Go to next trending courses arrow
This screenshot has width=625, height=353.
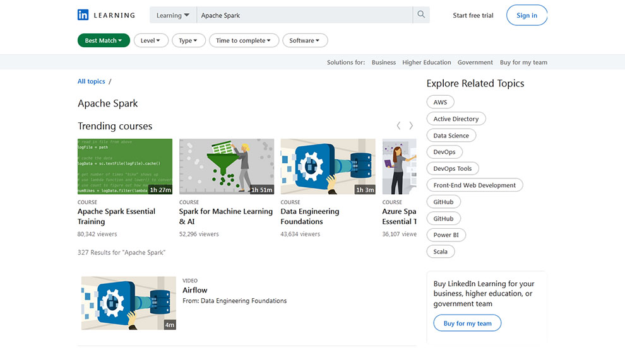click(x=411, y=126)
